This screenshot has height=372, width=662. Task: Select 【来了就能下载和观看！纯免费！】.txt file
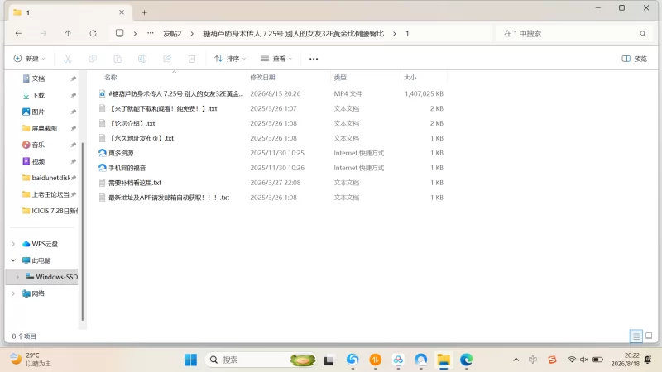click(x=271, y=108)
